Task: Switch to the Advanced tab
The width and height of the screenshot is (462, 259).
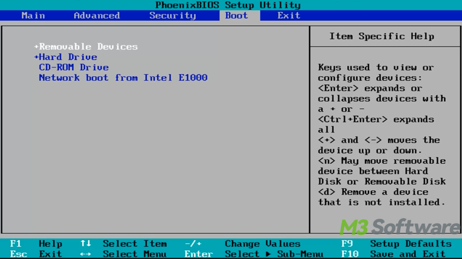Action: (96, 16)
